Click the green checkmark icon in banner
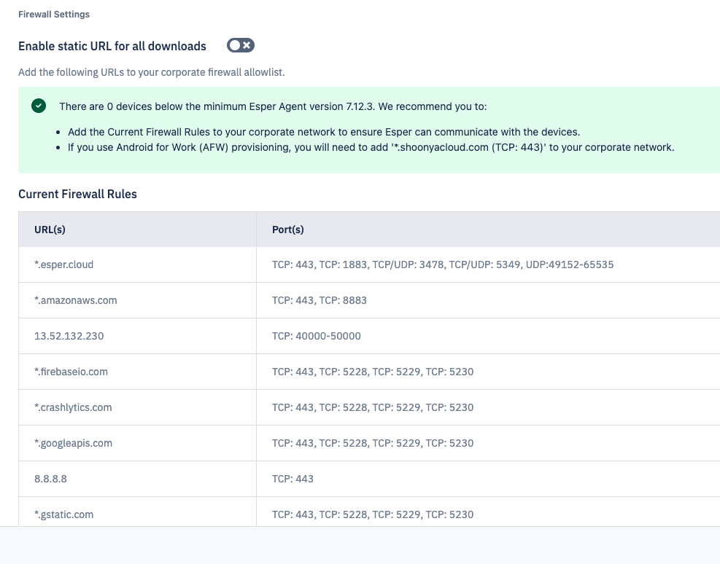 tap(39, 106)
